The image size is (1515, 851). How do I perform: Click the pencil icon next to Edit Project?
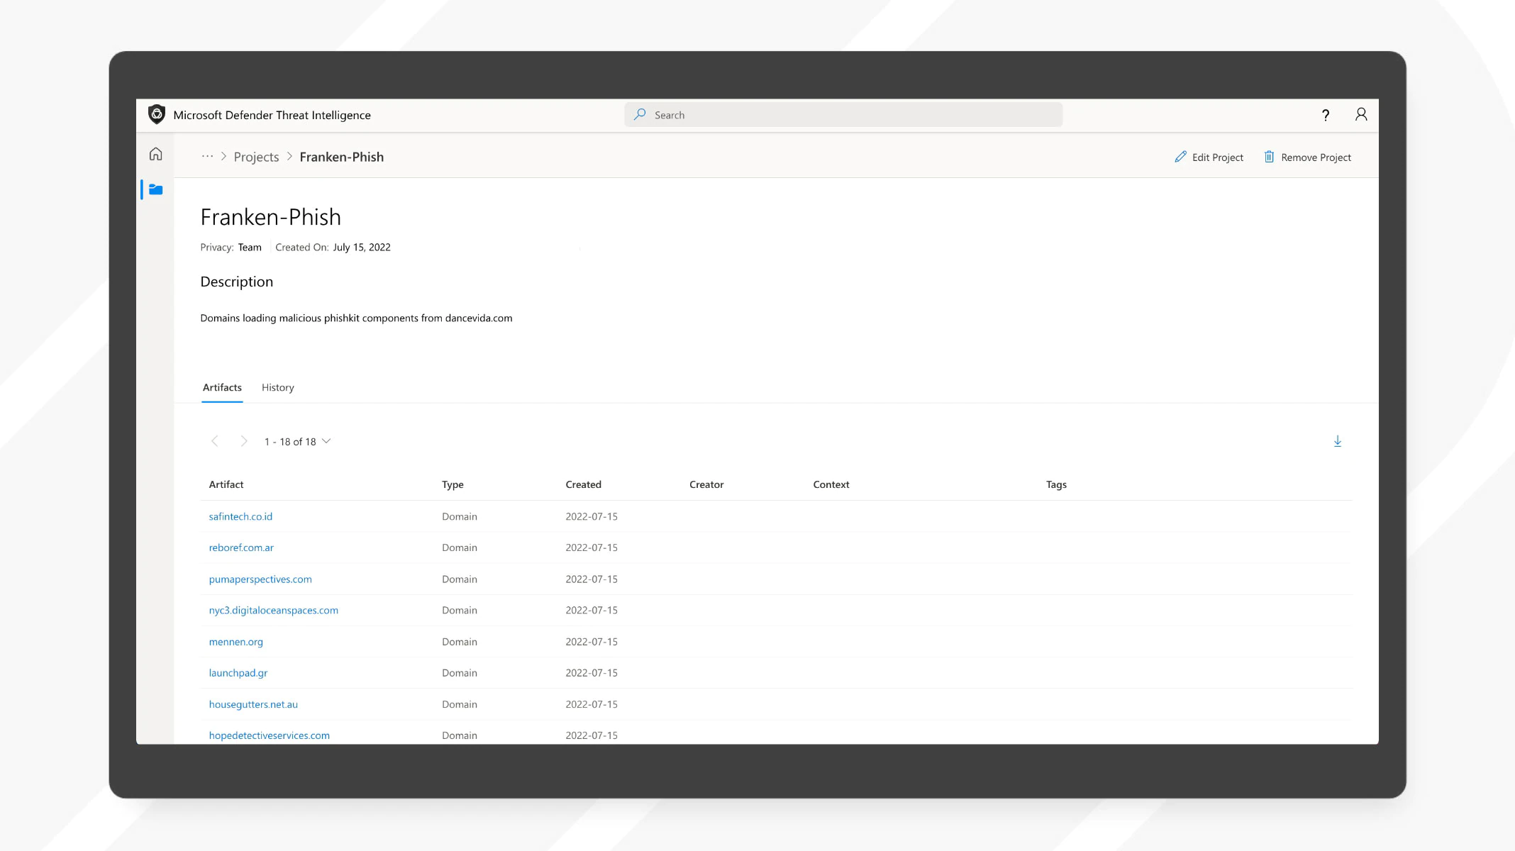1180,157
